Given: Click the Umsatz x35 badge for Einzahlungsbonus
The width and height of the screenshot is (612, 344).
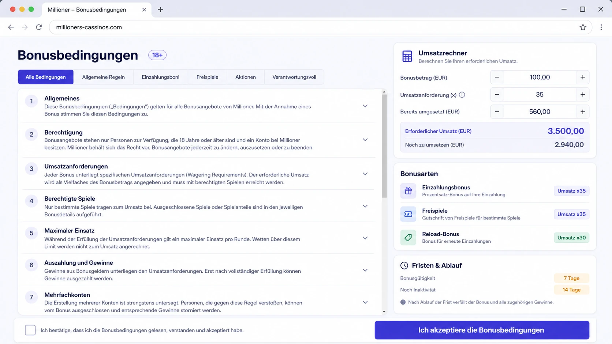Looking at the screenshot, I should 571,191.
